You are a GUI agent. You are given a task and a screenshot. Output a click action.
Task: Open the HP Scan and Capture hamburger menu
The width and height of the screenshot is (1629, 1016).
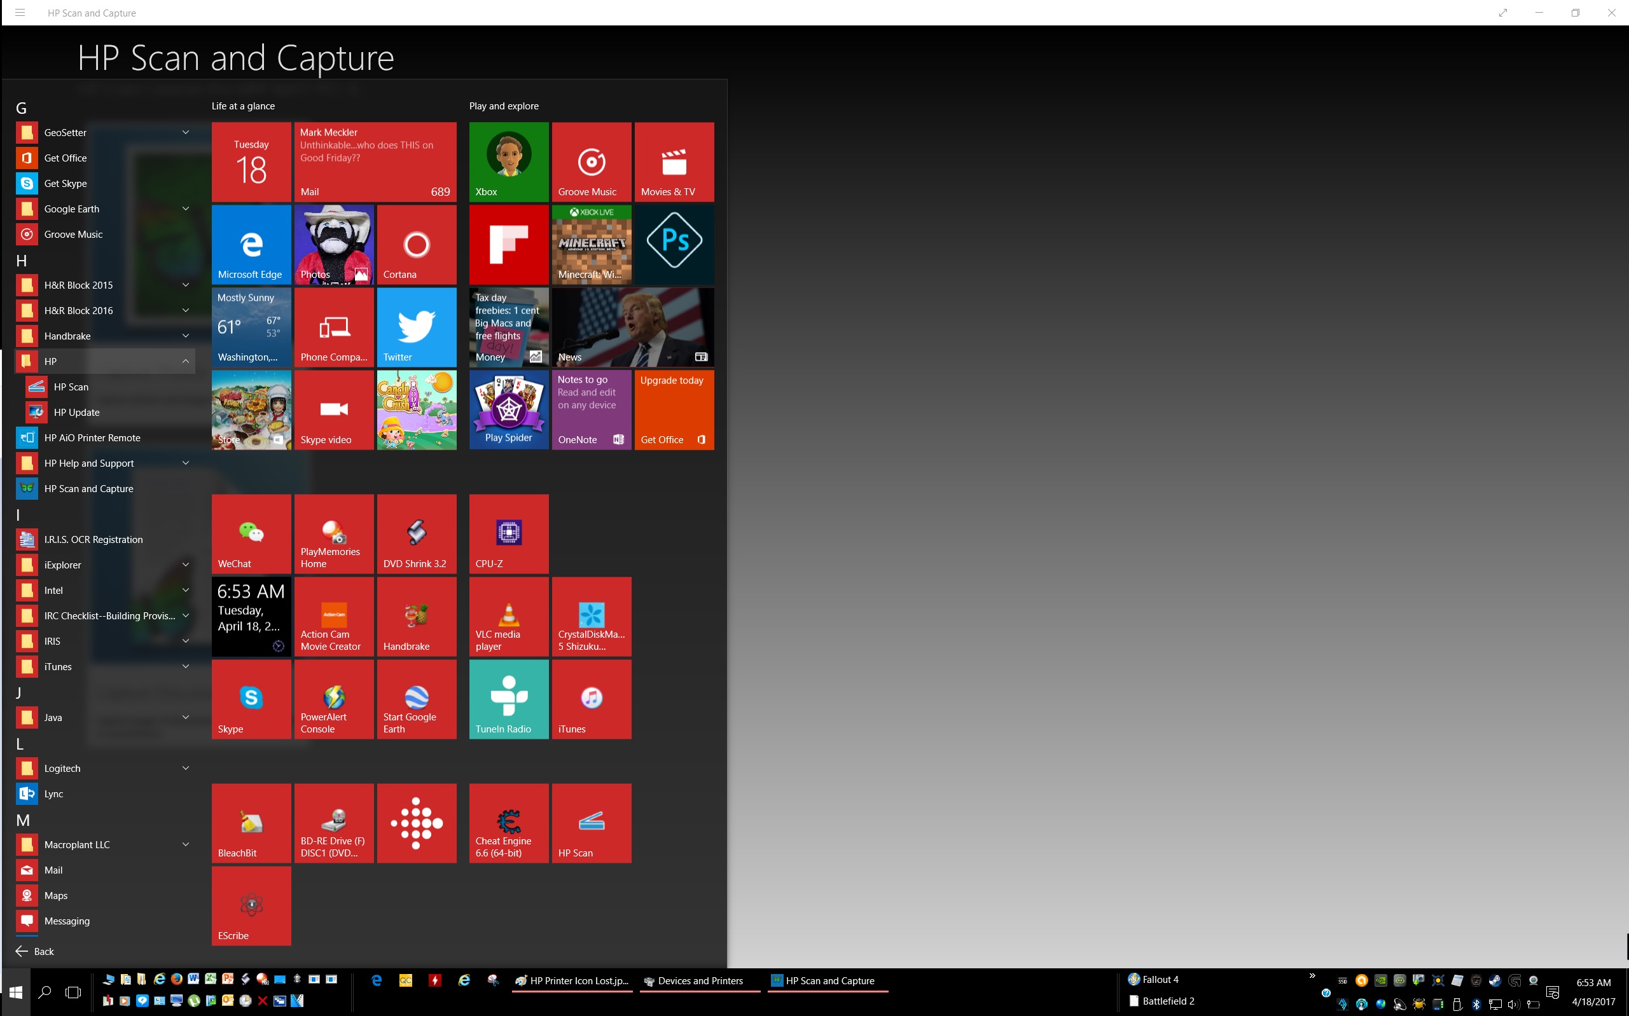pos(20,13)
